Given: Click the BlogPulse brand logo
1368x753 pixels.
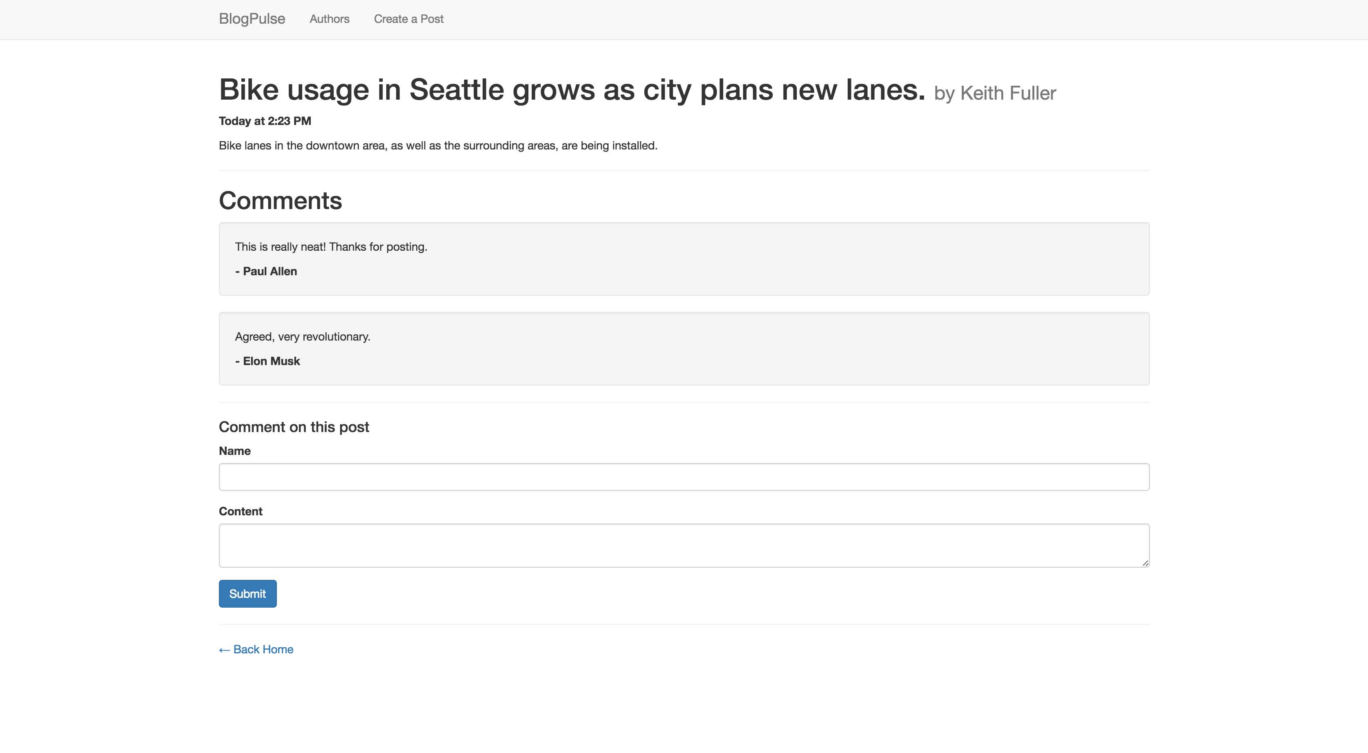Looking at the screenshot, I should 252,19.
